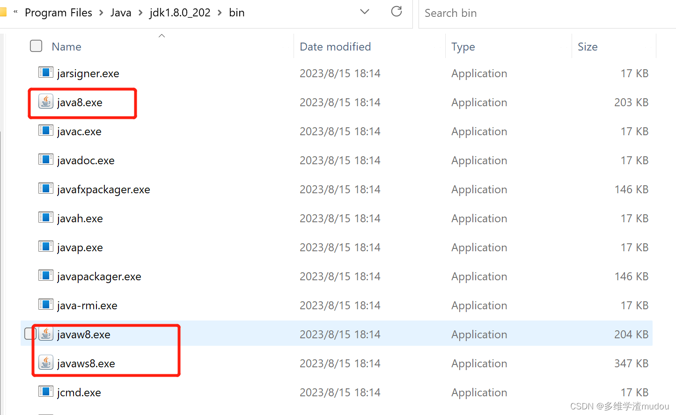
Task: Select the jarsigner.exe file icon
Action: click(x=45, y=72)
